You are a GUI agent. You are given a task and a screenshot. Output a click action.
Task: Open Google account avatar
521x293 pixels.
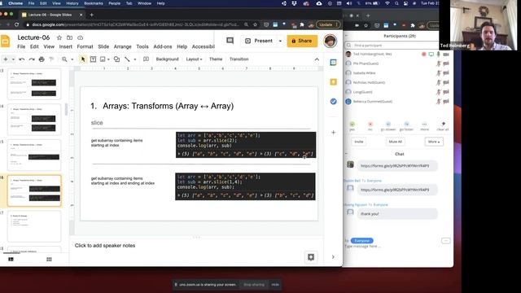(x=330, y=41)
